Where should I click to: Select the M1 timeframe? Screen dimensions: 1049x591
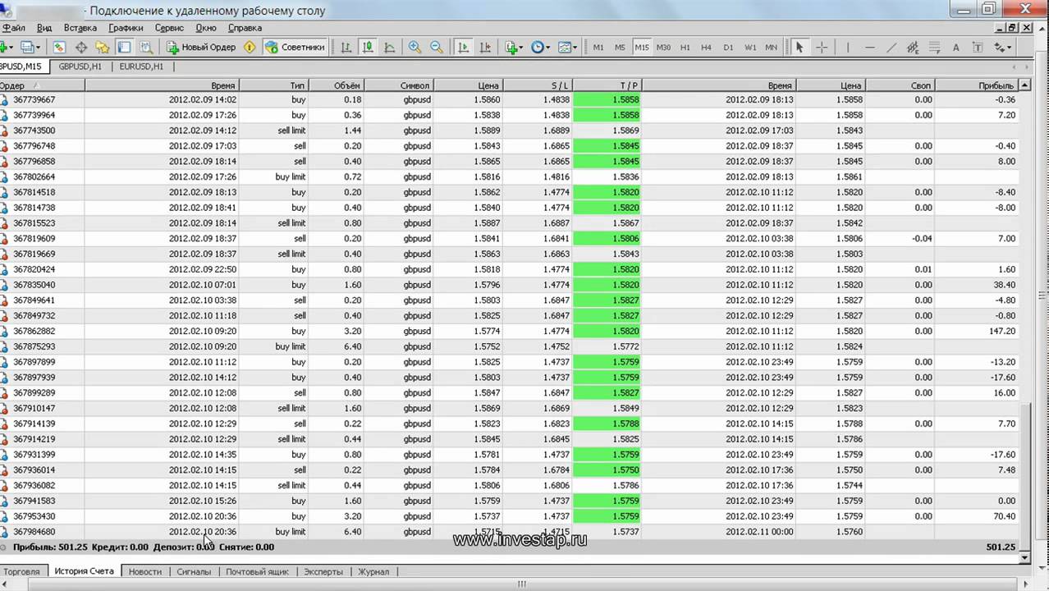pyautogui.click(x=598, y=48)
